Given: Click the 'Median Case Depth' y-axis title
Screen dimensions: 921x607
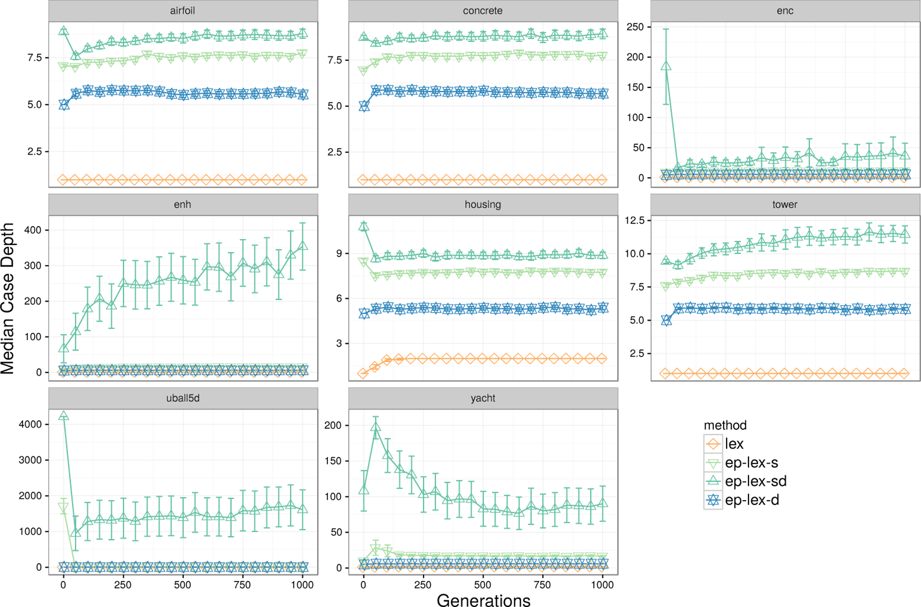Looking at the screenshot, I should click(8, 299).
